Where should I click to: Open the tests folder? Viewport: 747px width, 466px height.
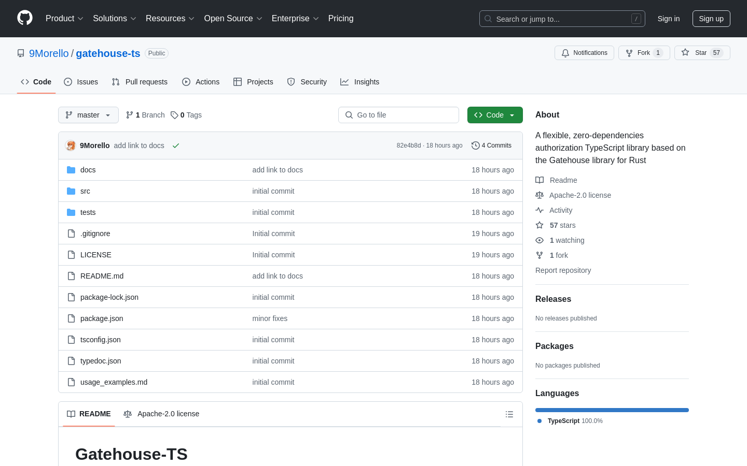point(88,212)
